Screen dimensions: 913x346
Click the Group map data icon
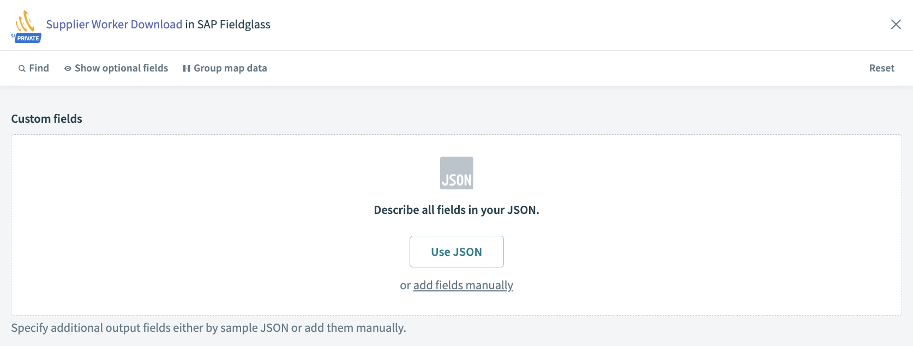click(x=187, y=69)
